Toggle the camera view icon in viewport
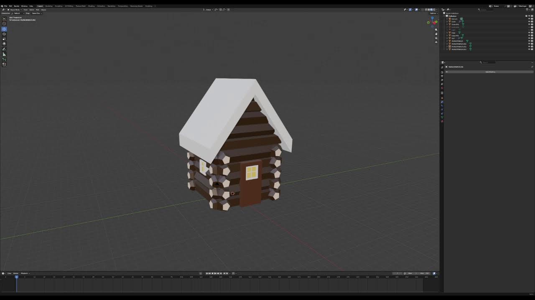535x300 pixels. [x=436, y=38]
